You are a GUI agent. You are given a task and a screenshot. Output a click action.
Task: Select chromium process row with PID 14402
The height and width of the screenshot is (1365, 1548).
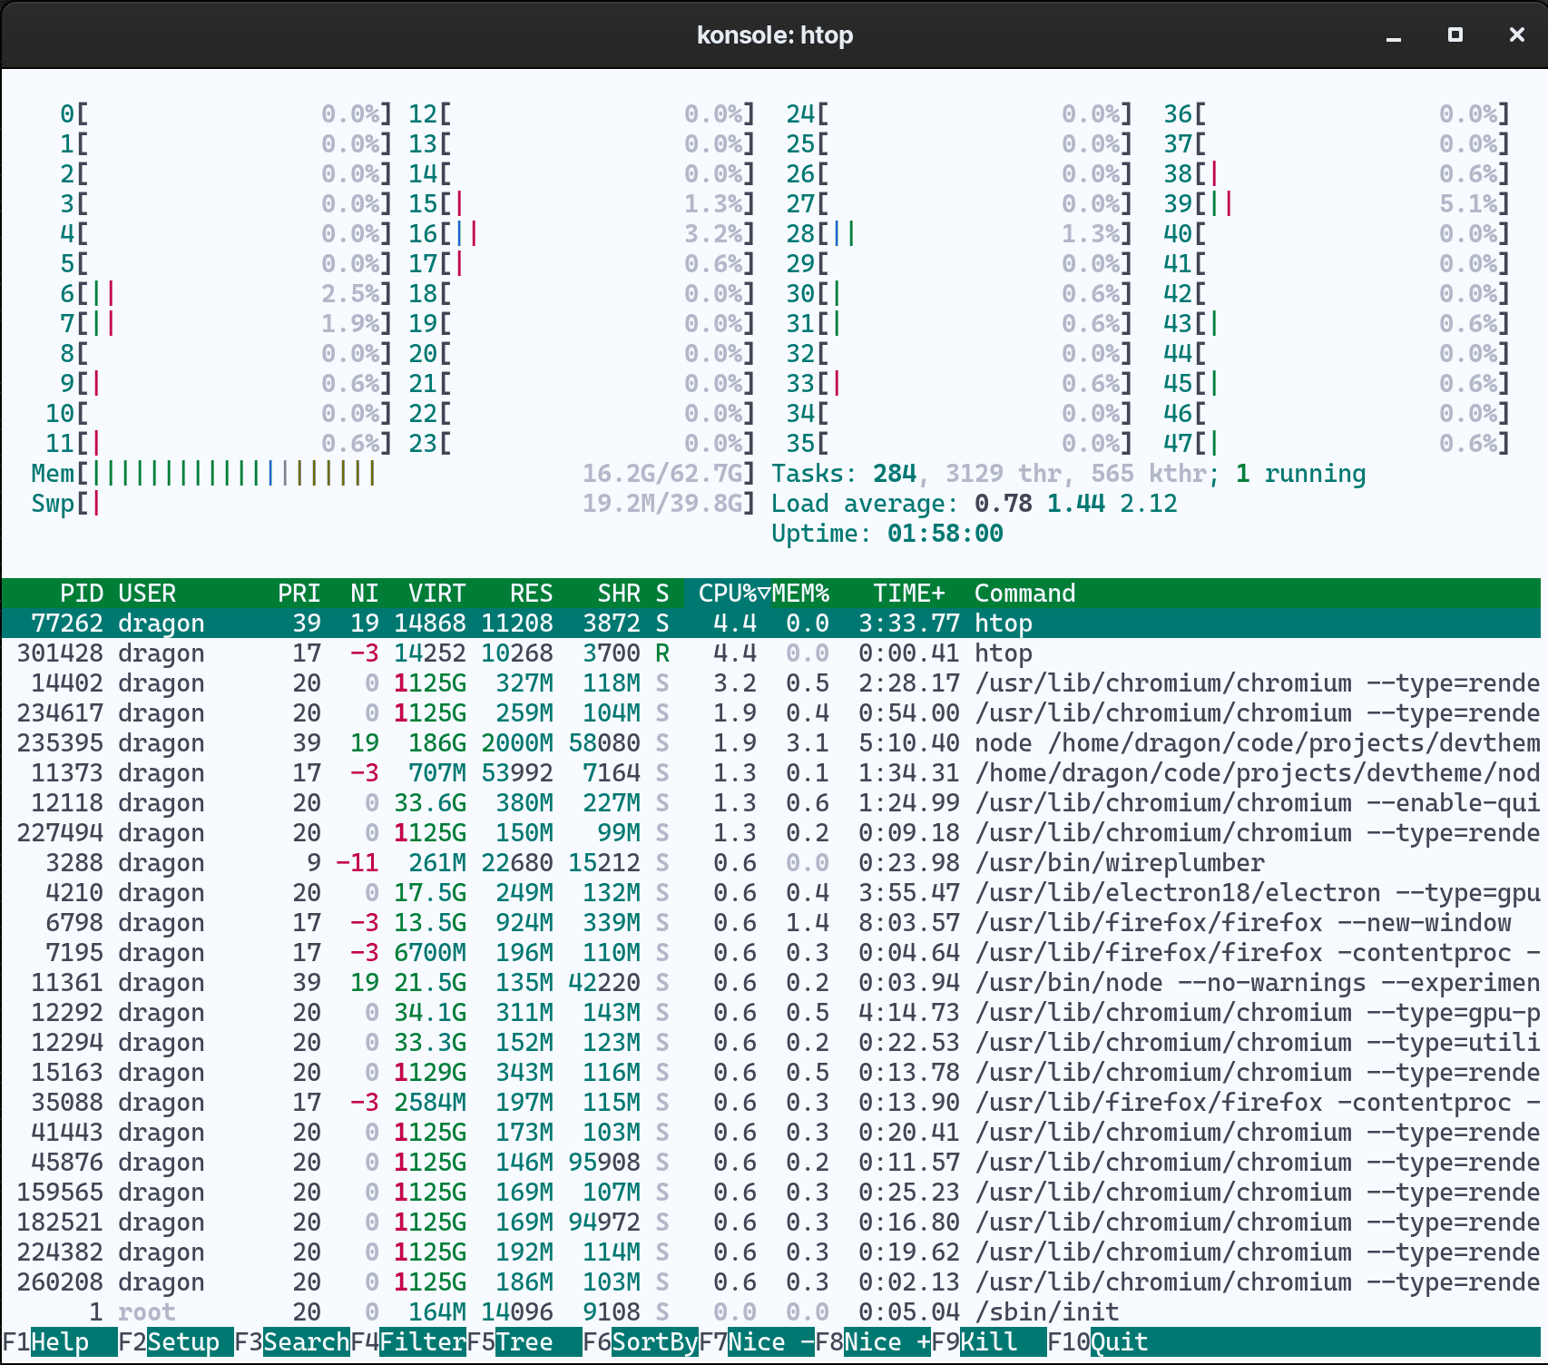[x=771, y=683]
